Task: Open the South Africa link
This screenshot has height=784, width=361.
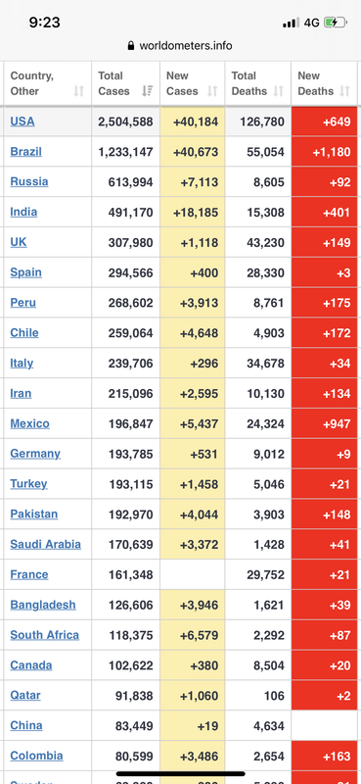Action: pos(44,635)
